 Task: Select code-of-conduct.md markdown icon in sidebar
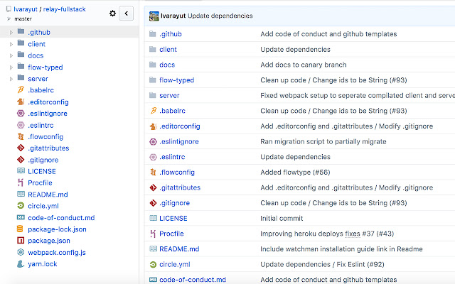pyautogui.click(x=21, y=217)
